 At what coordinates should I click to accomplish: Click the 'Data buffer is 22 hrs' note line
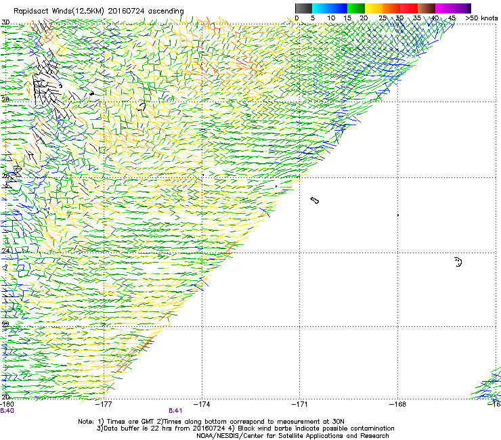[245, 428]
